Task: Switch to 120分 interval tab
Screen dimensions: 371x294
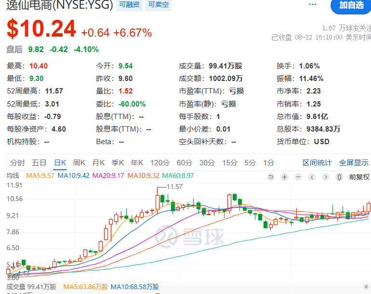Action: pos(160,163)
